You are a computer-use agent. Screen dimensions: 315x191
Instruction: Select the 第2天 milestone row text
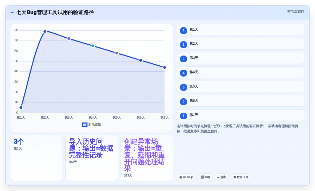click(x=194, y=44)
